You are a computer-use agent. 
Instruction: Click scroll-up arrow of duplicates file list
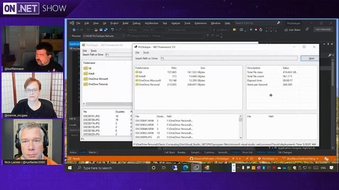pyautogui.click(x=240, y=116)
